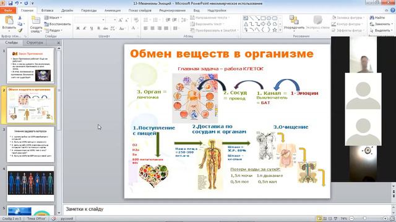Redo the last action
This screenshot has width=396, height=222.
26,3
